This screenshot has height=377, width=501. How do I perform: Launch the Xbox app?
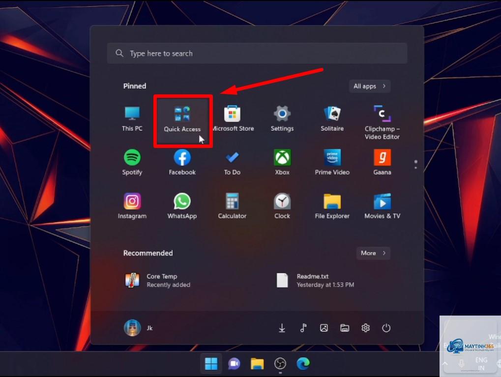pyautogui.click(x=282, y=163)
